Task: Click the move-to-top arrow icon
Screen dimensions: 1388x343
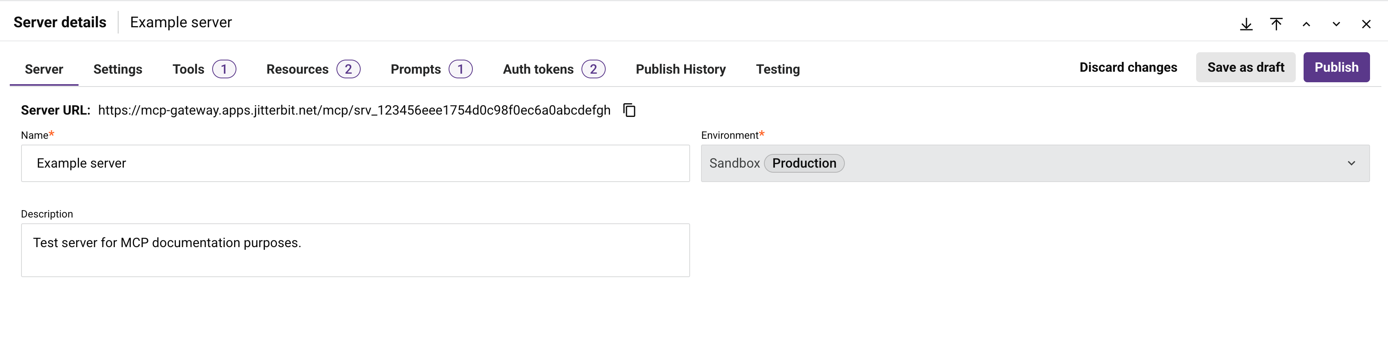Action: pos(1276,24)
